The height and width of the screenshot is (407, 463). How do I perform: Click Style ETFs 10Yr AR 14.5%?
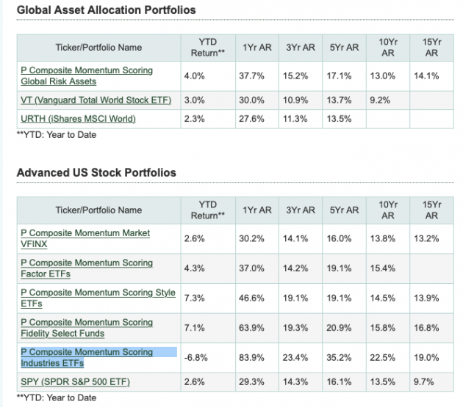pos(383,298)
